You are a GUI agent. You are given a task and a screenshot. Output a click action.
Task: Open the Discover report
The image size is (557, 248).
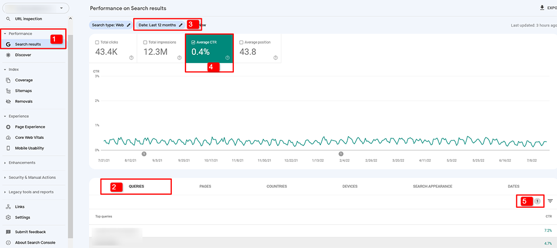coord(23,55)
